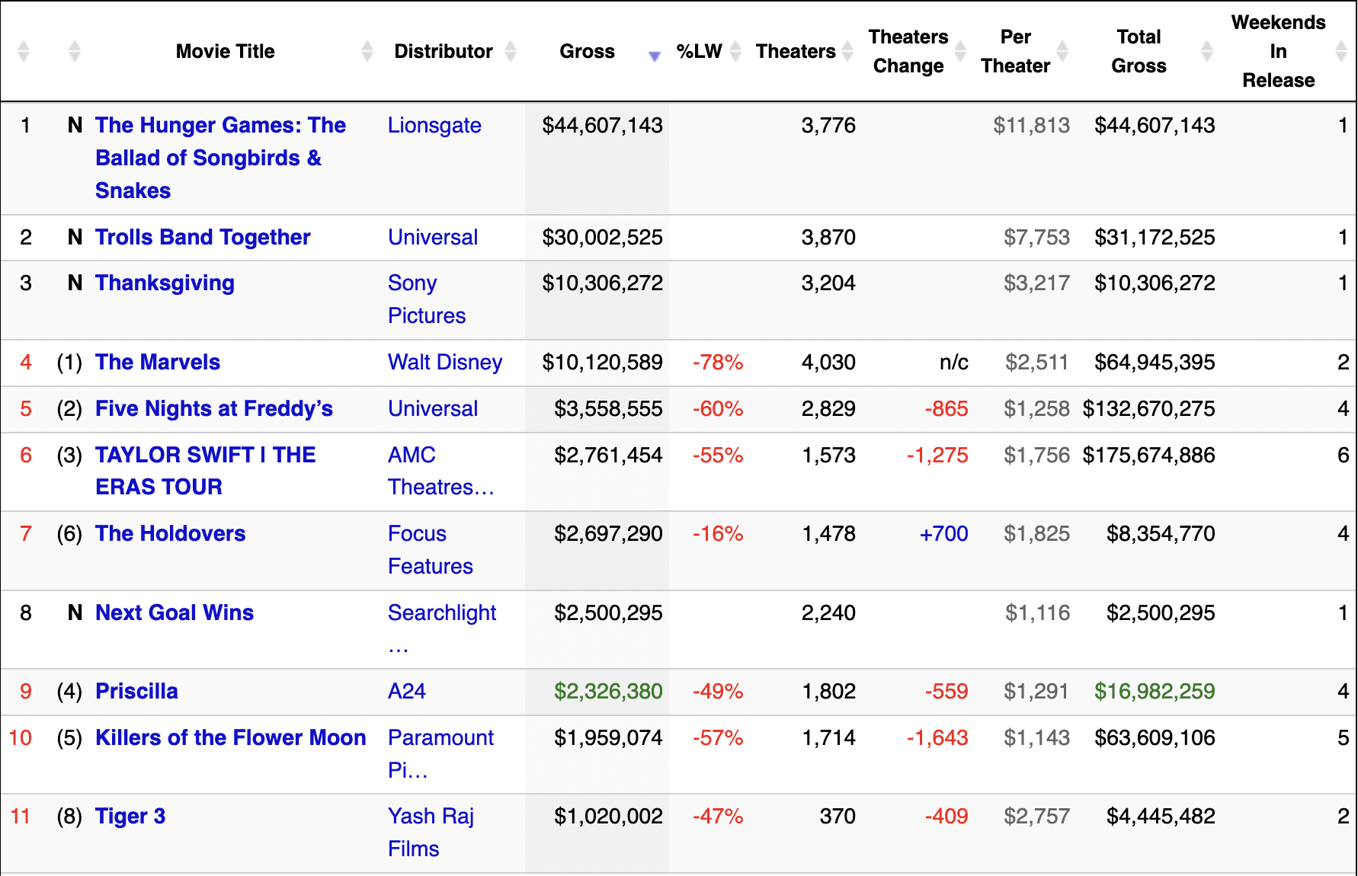The width and height of the screenshot is (1358, 876).
Task: Open A24 distributor link
Action: 407,692
